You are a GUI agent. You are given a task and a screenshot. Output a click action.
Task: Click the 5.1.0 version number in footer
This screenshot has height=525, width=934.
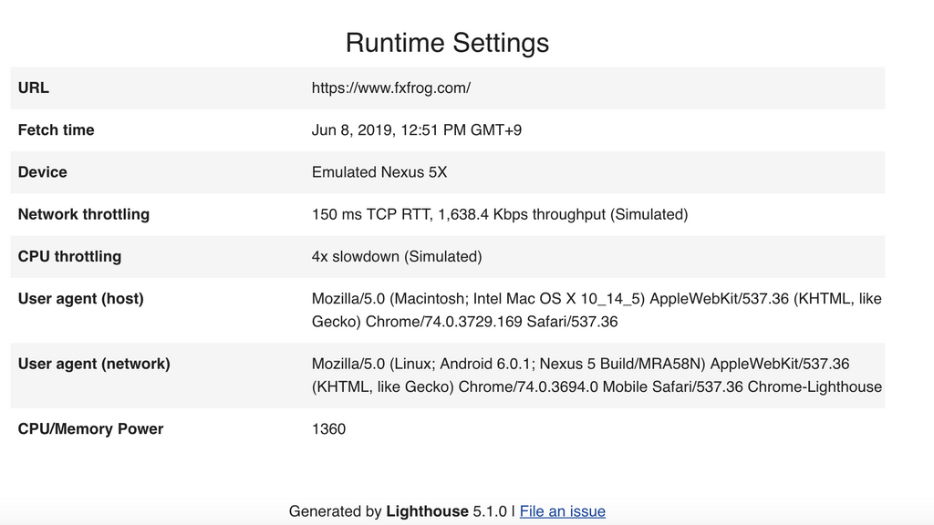[490, 511]
